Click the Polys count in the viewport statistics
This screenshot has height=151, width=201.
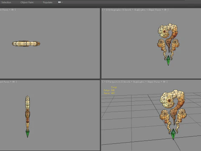[109, 90]
